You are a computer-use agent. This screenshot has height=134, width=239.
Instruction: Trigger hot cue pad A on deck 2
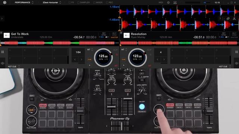coord(178,52)
